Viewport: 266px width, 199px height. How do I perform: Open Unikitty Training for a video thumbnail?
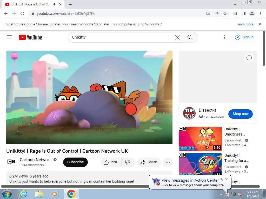[x=200, y=164]
